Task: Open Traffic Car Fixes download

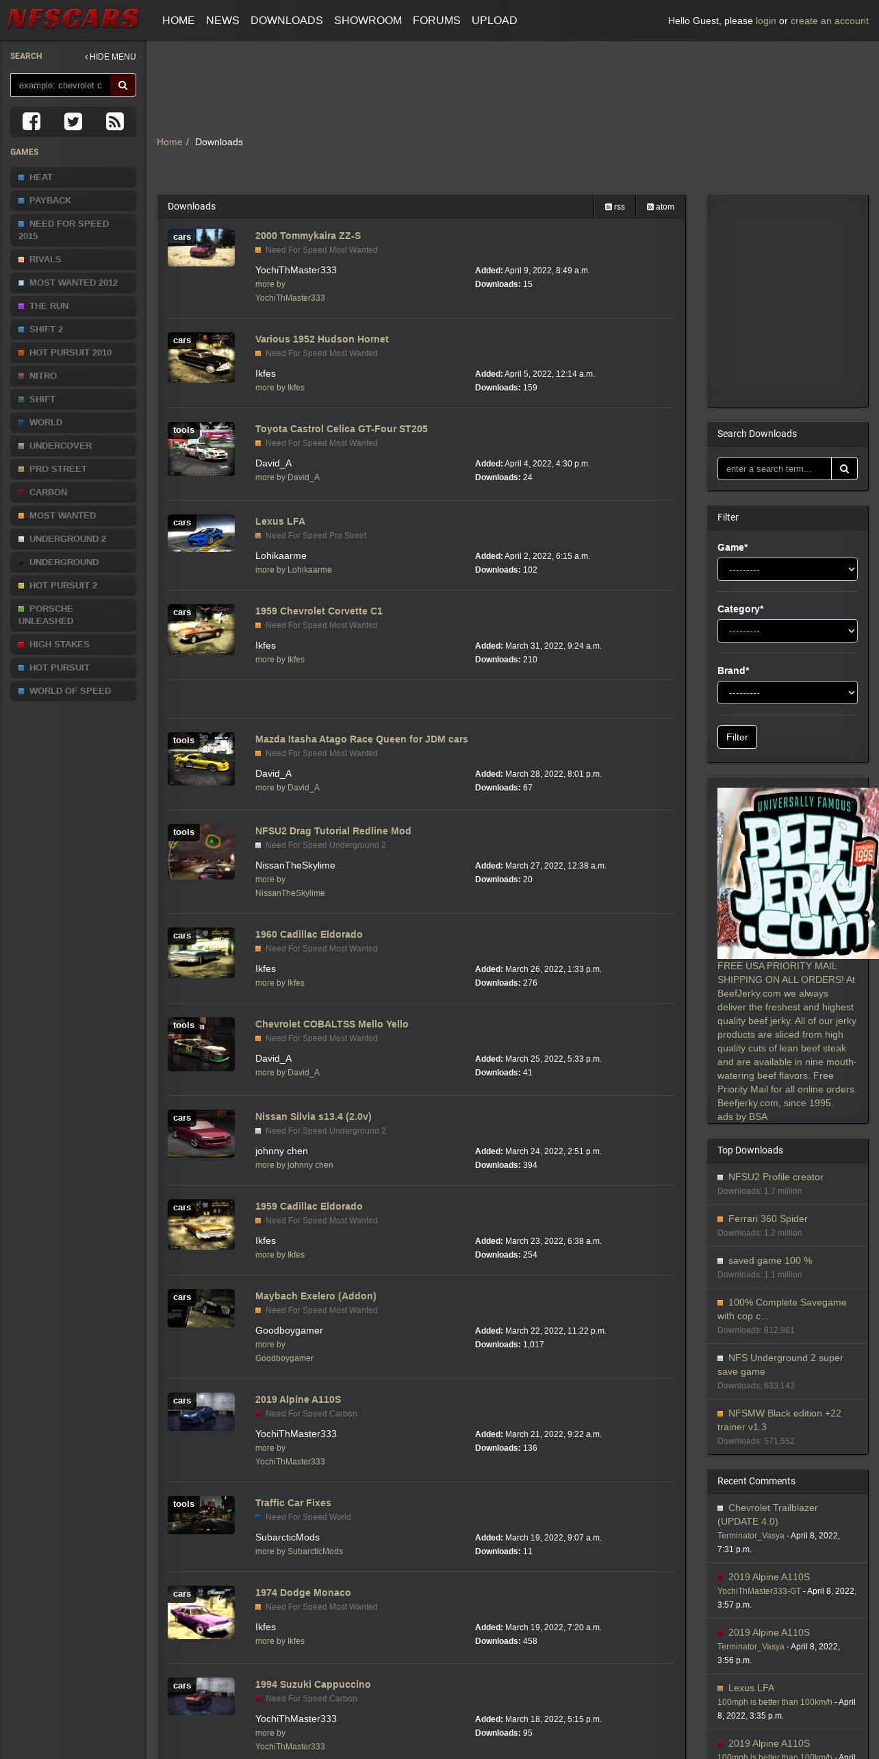Action: click(x=293, y=1503)
